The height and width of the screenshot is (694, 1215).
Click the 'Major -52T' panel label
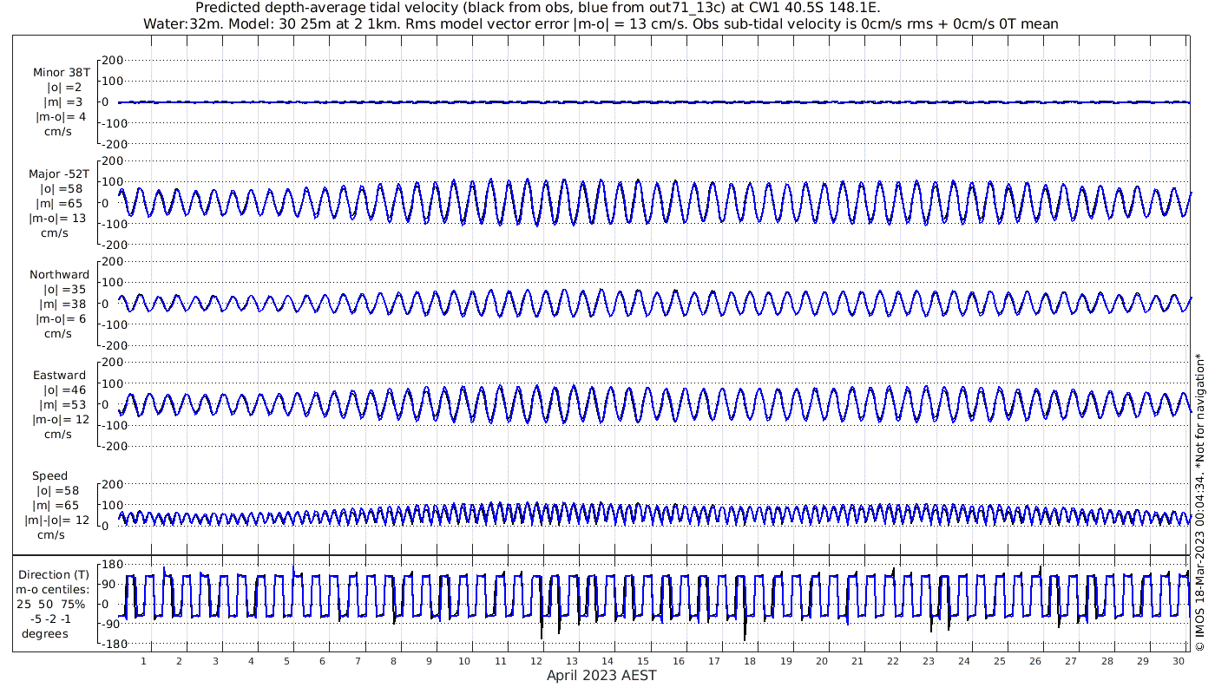[x=58, y=173]
